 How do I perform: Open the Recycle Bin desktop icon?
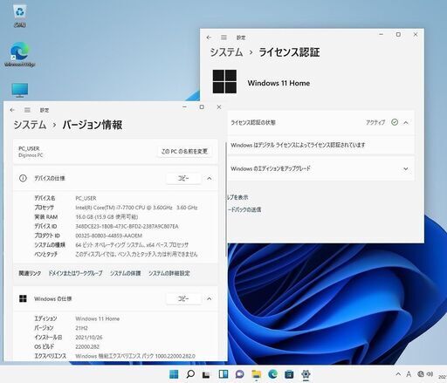[20, 16]
